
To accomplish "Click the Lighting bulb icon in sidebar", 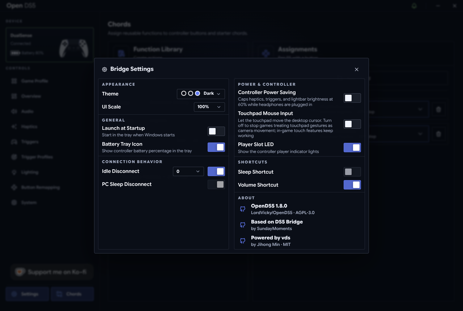I will pyautogui.click(x=14, y=172).
